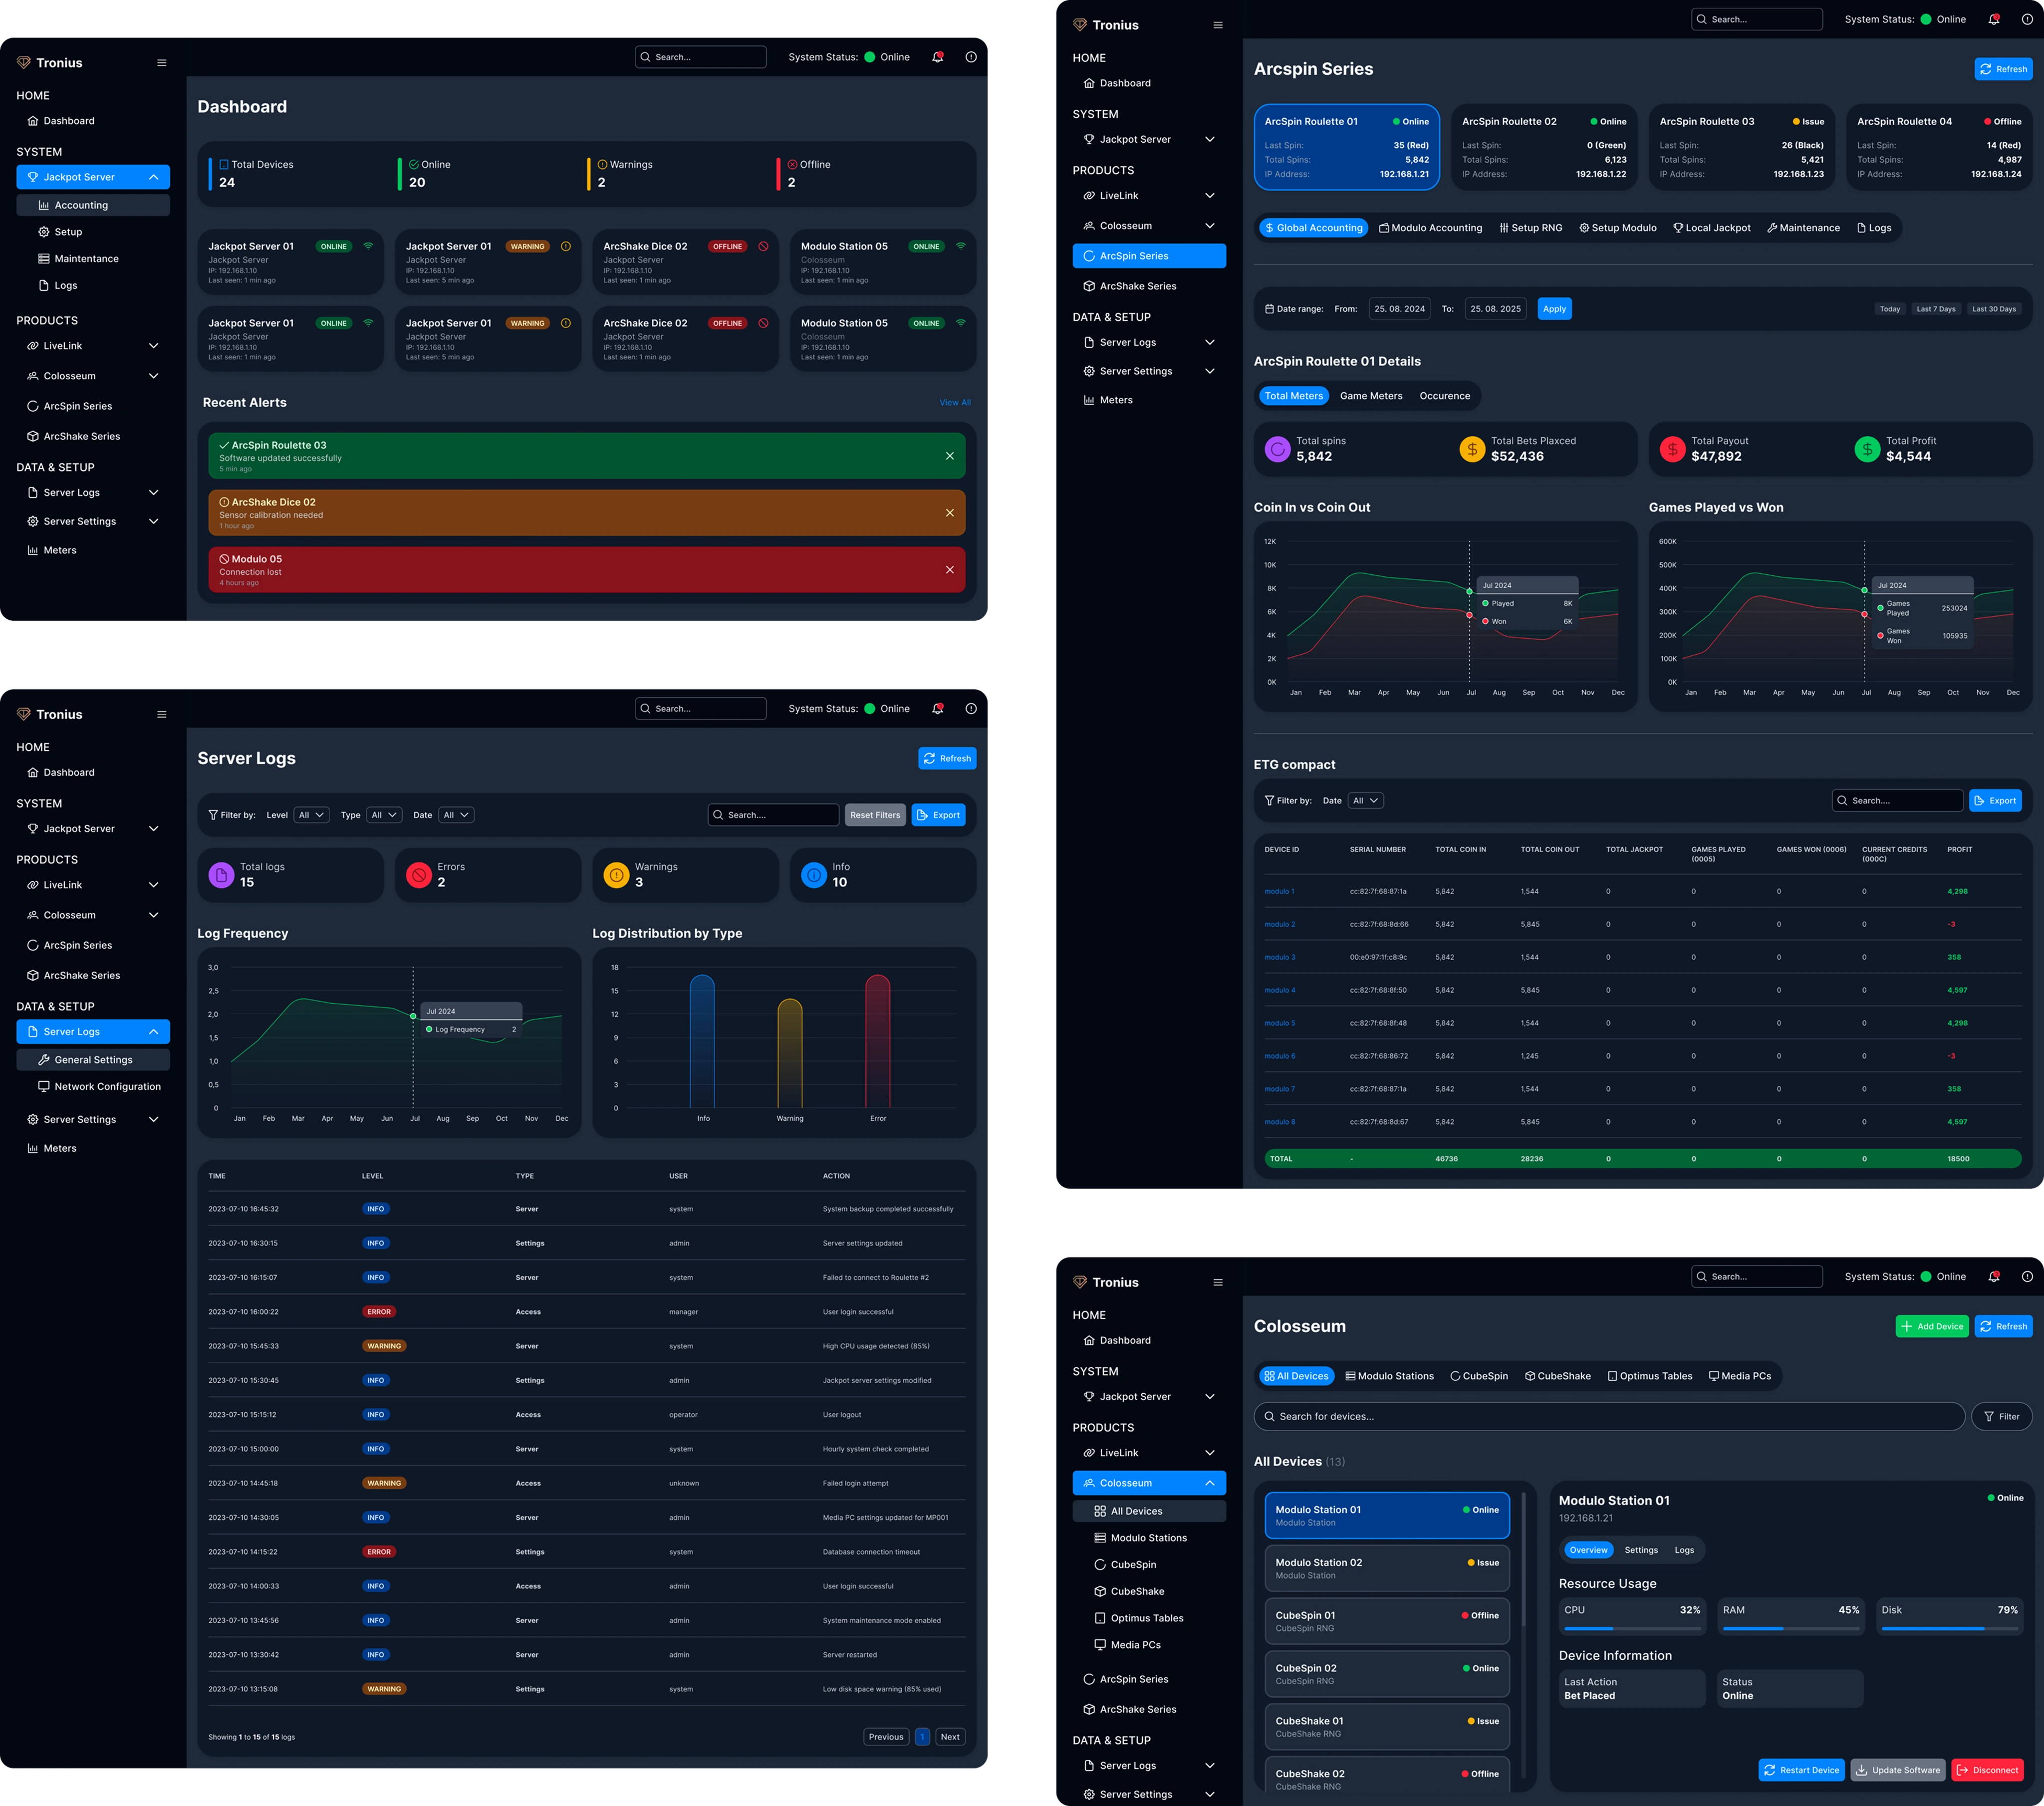
Task: Click the RAM usage progress bar
Action: [1791, 1629]
